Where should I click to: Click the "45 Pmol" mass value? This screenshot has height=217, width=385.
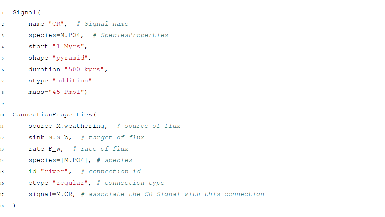pos(66,92)
